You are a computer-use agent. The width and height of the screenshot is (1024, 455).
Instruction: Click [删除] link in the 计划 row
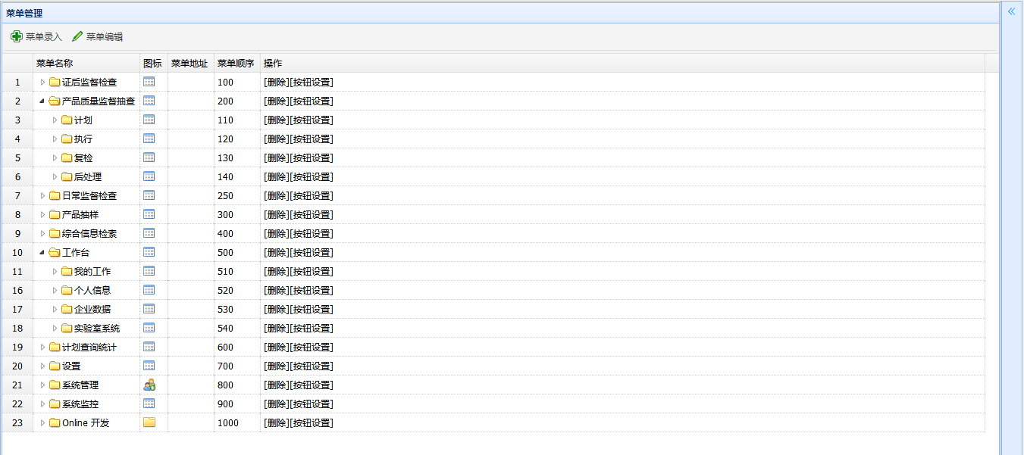[276, 120]
